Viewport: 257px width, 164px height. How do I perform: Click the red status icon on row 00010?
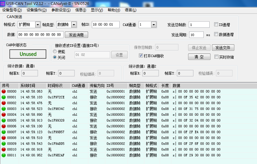[x=4, y=149]
